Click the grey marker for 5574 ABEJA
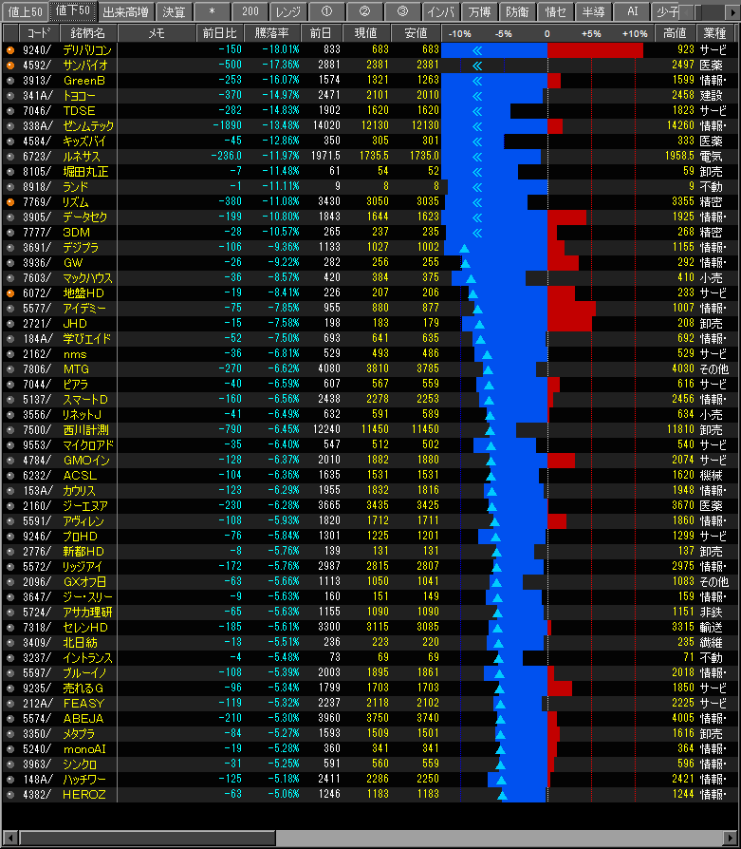Screen dimensions: 741x849 [x=10, y=719]
